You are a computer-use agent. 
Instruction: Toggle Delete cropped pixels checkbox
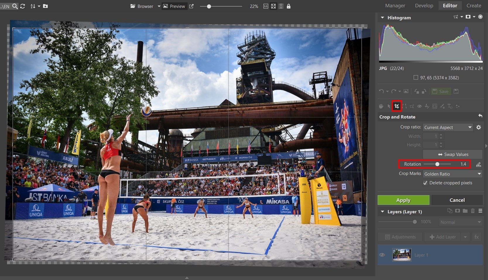tap(425, 183)
